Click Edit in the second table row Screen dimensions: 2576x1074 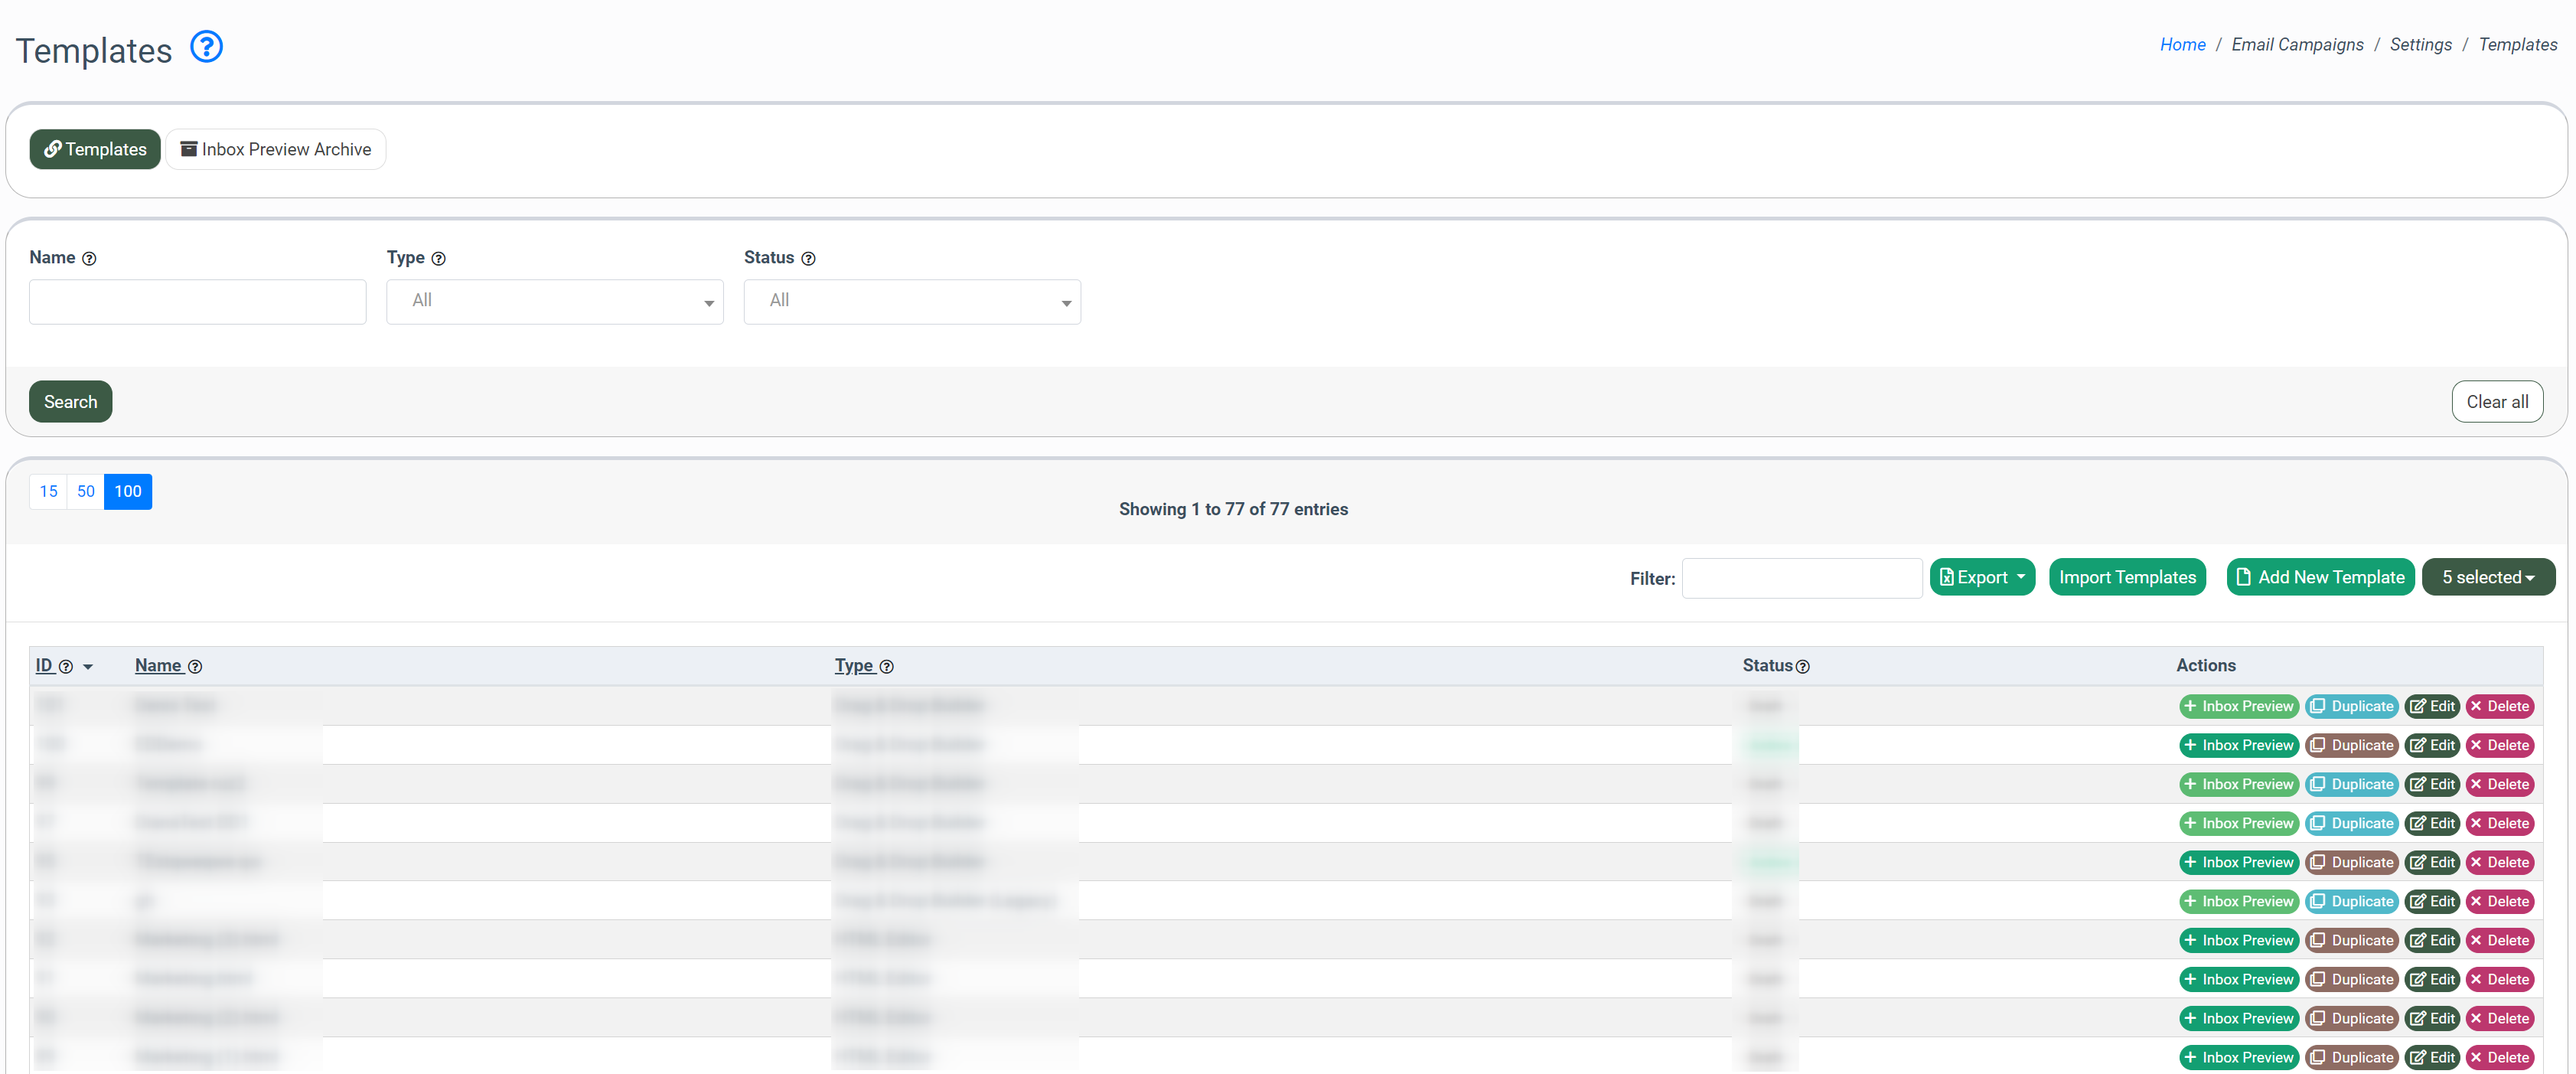click(2431, 745)
